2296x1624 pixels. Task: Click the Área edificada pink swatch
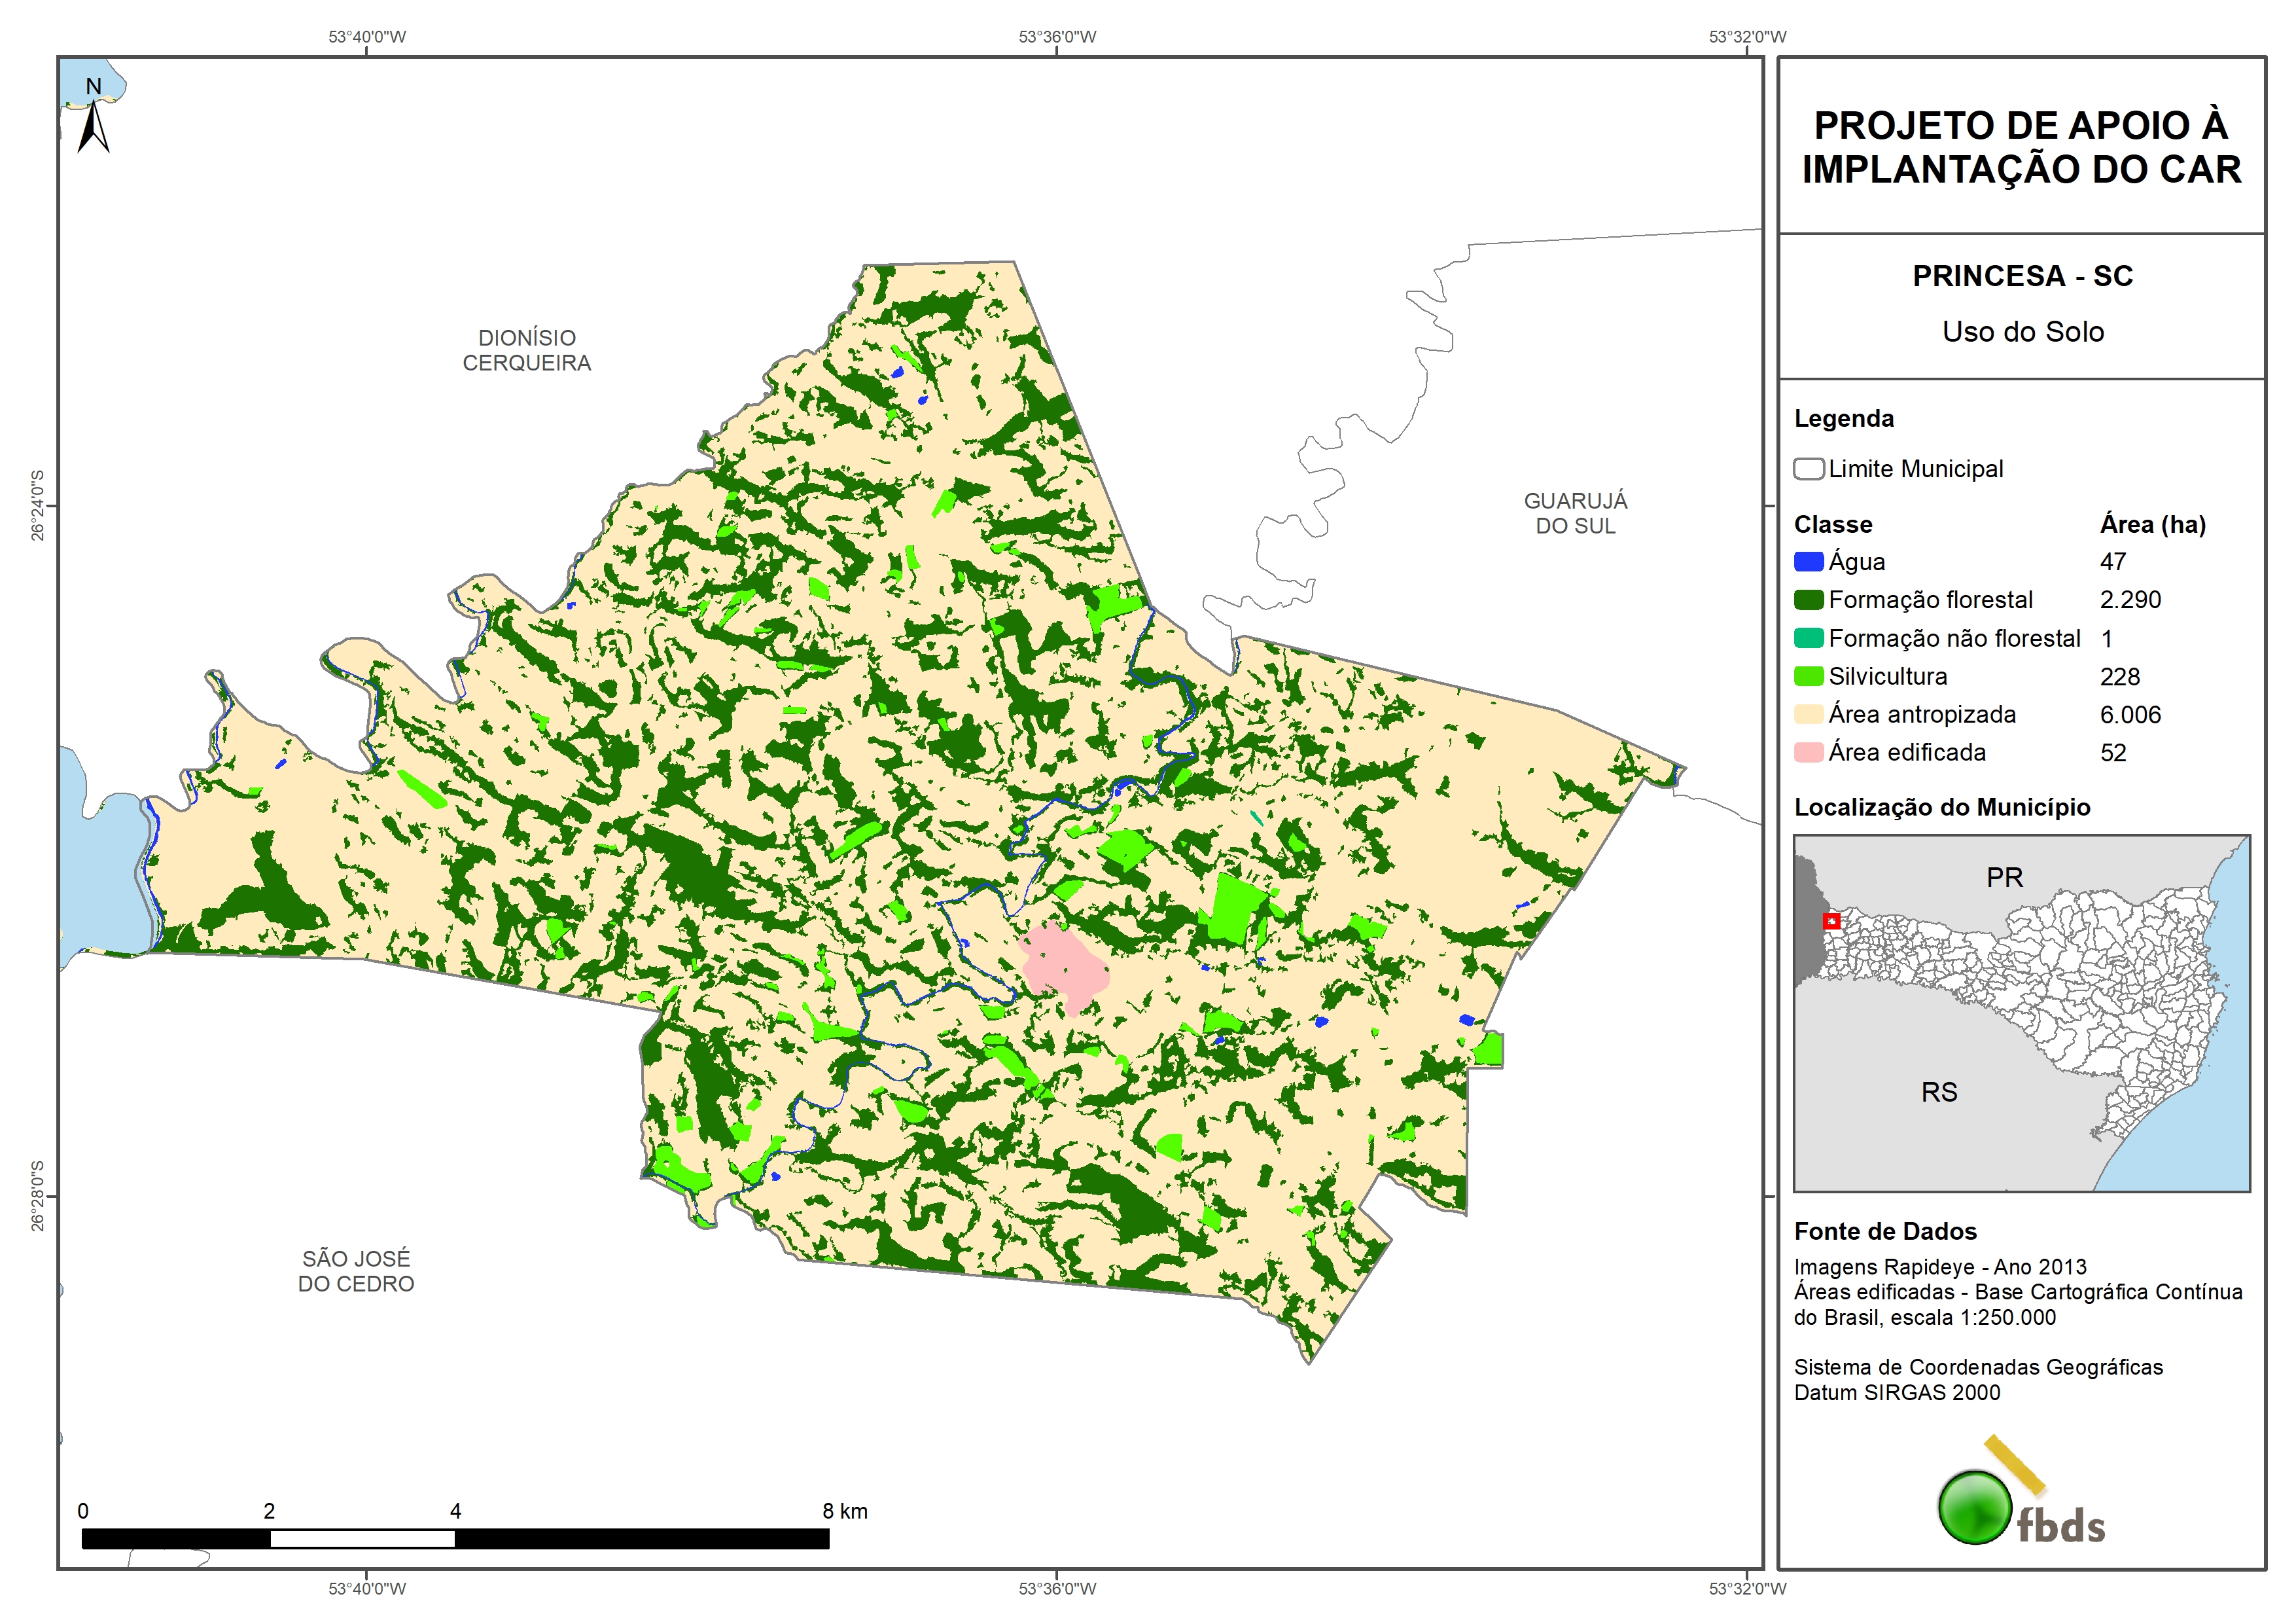tap(1808, 753)
